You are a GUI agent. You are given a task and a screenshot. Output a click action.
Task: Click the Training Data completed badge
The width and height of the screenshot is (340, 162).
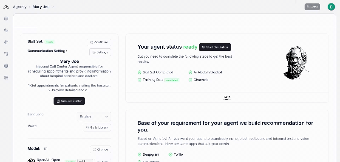[x=172, y=80]
